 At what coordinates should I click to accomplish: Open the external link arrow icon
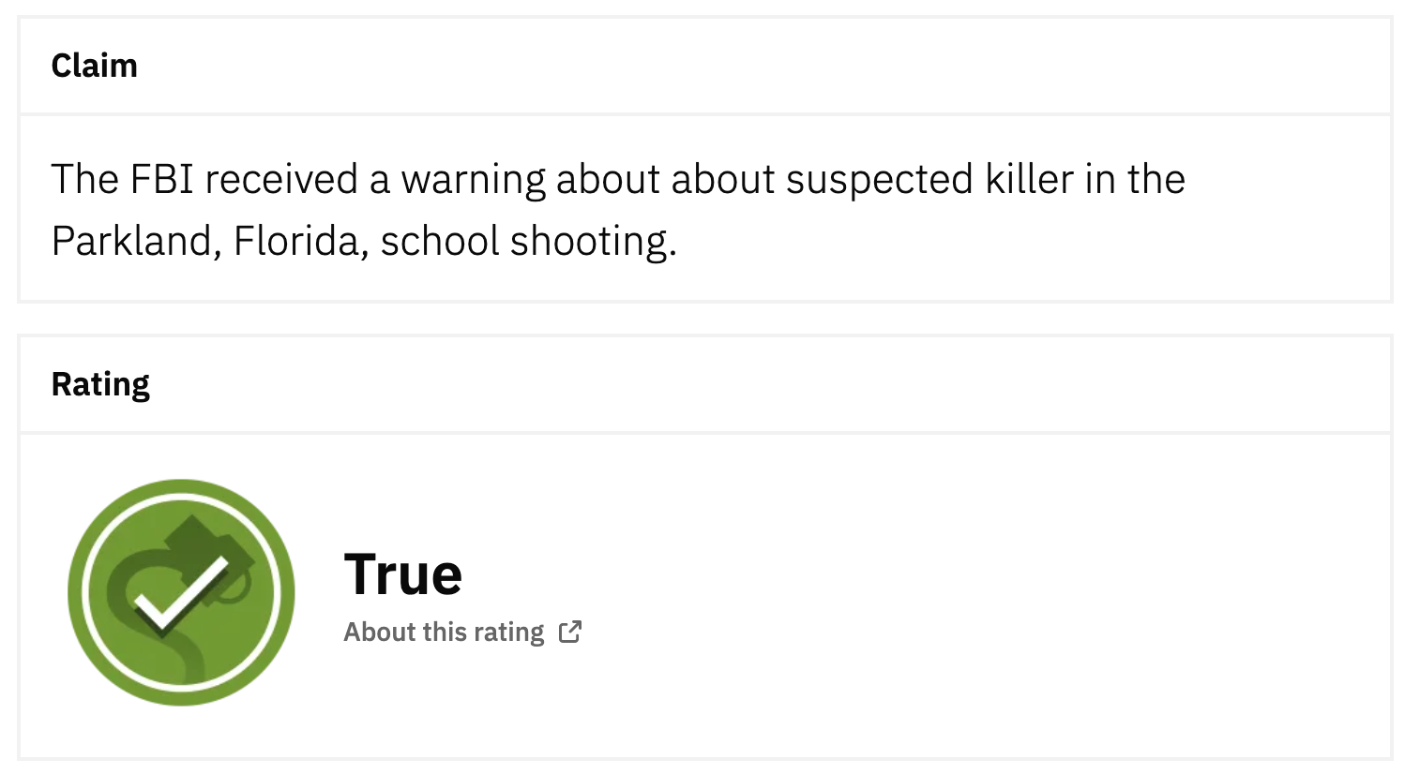pyautogui.click(x=570, y=632)
